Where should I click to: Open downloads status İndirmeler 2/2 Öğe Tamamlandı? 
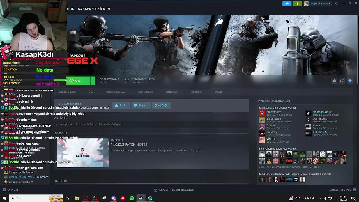[174, 190]
